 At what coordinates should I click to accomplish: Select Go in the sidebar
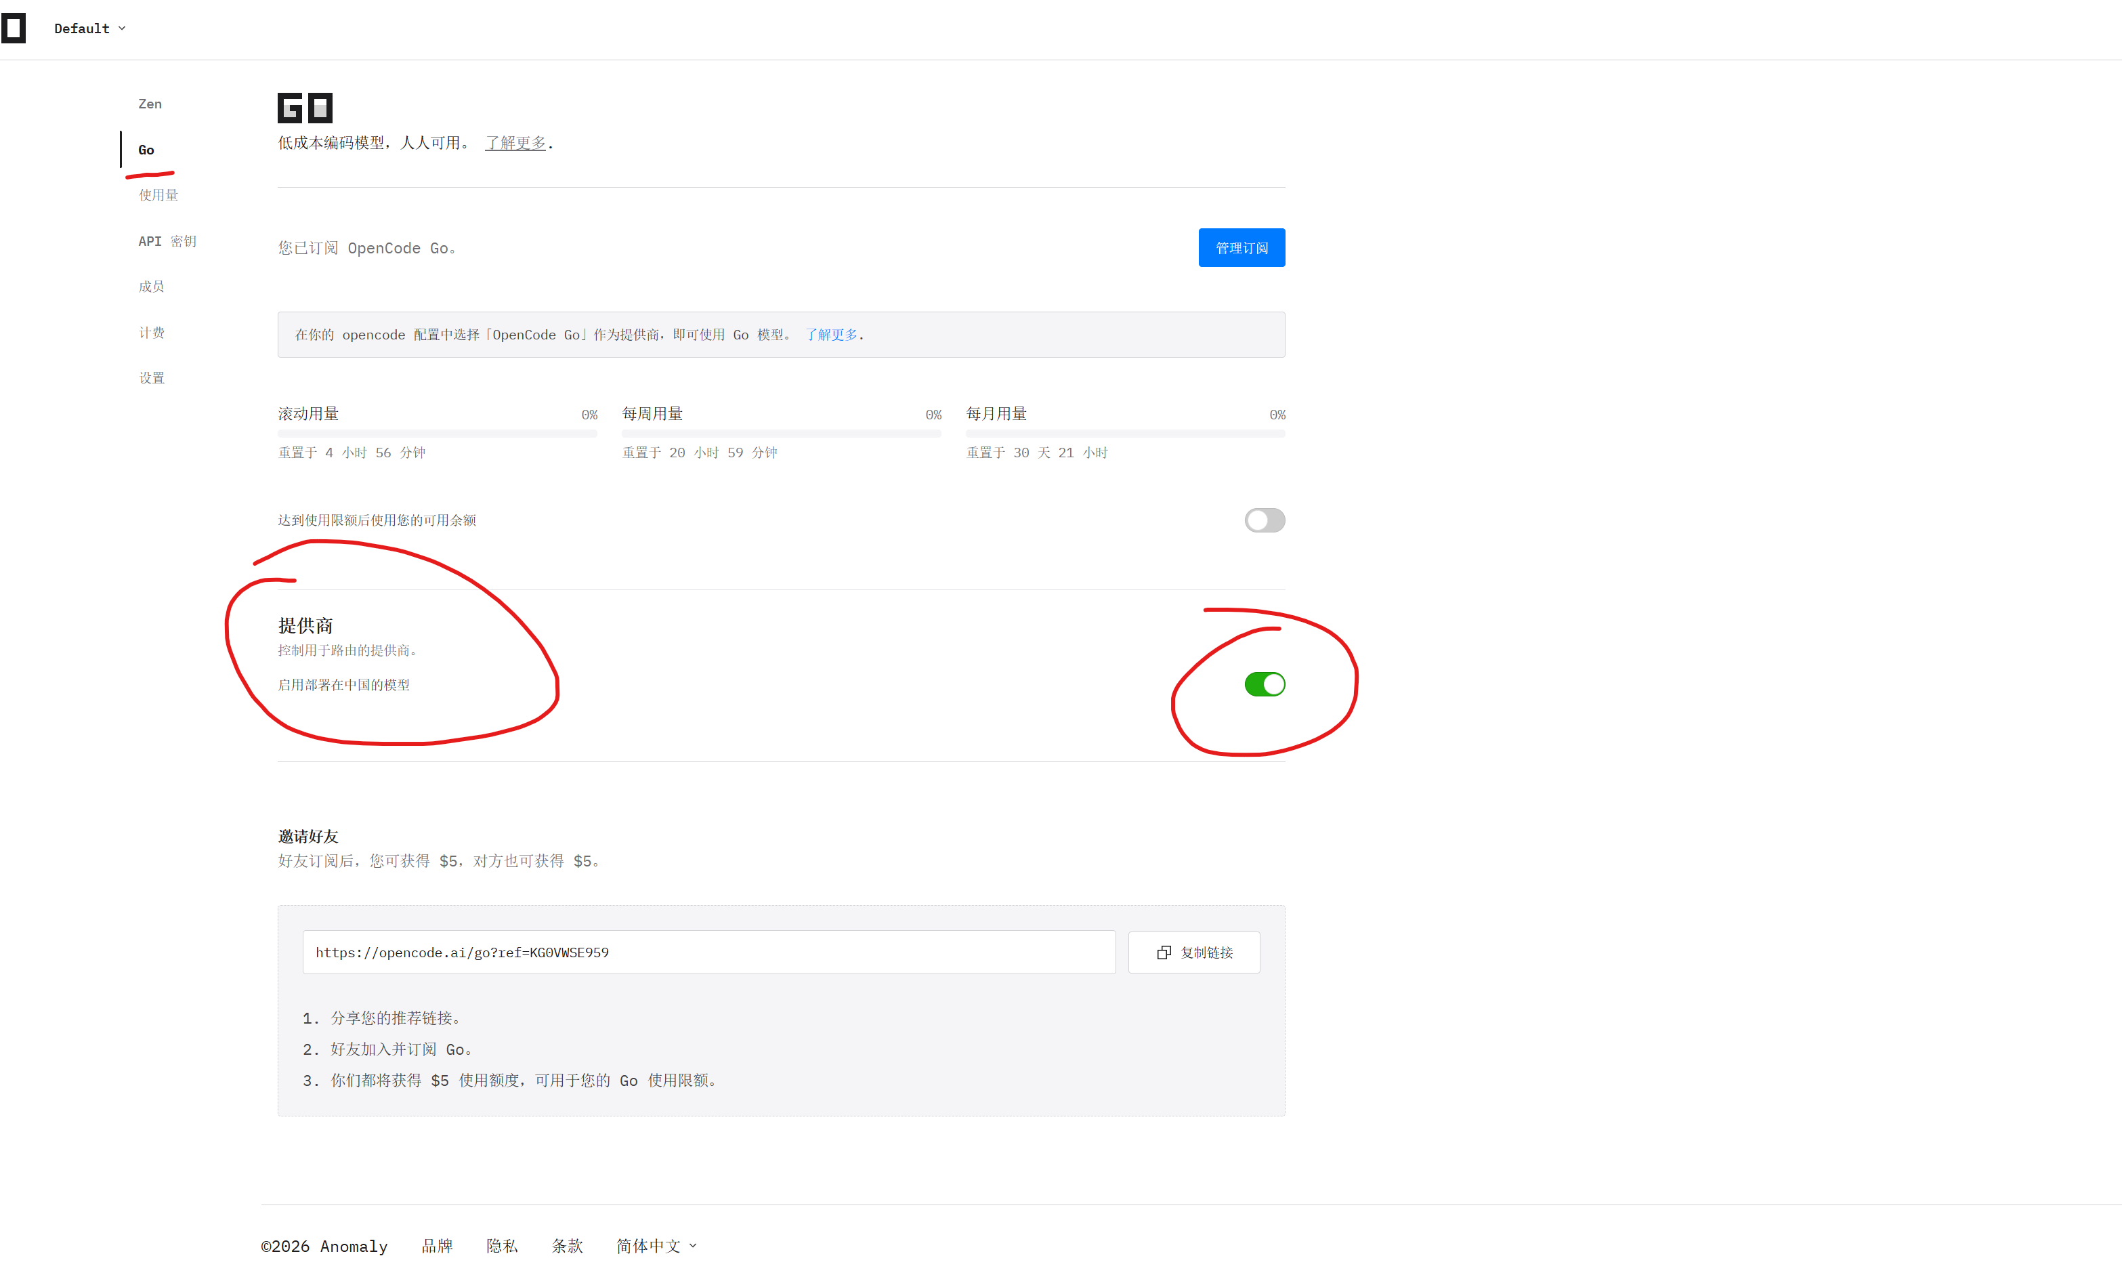tap(146, 150)
